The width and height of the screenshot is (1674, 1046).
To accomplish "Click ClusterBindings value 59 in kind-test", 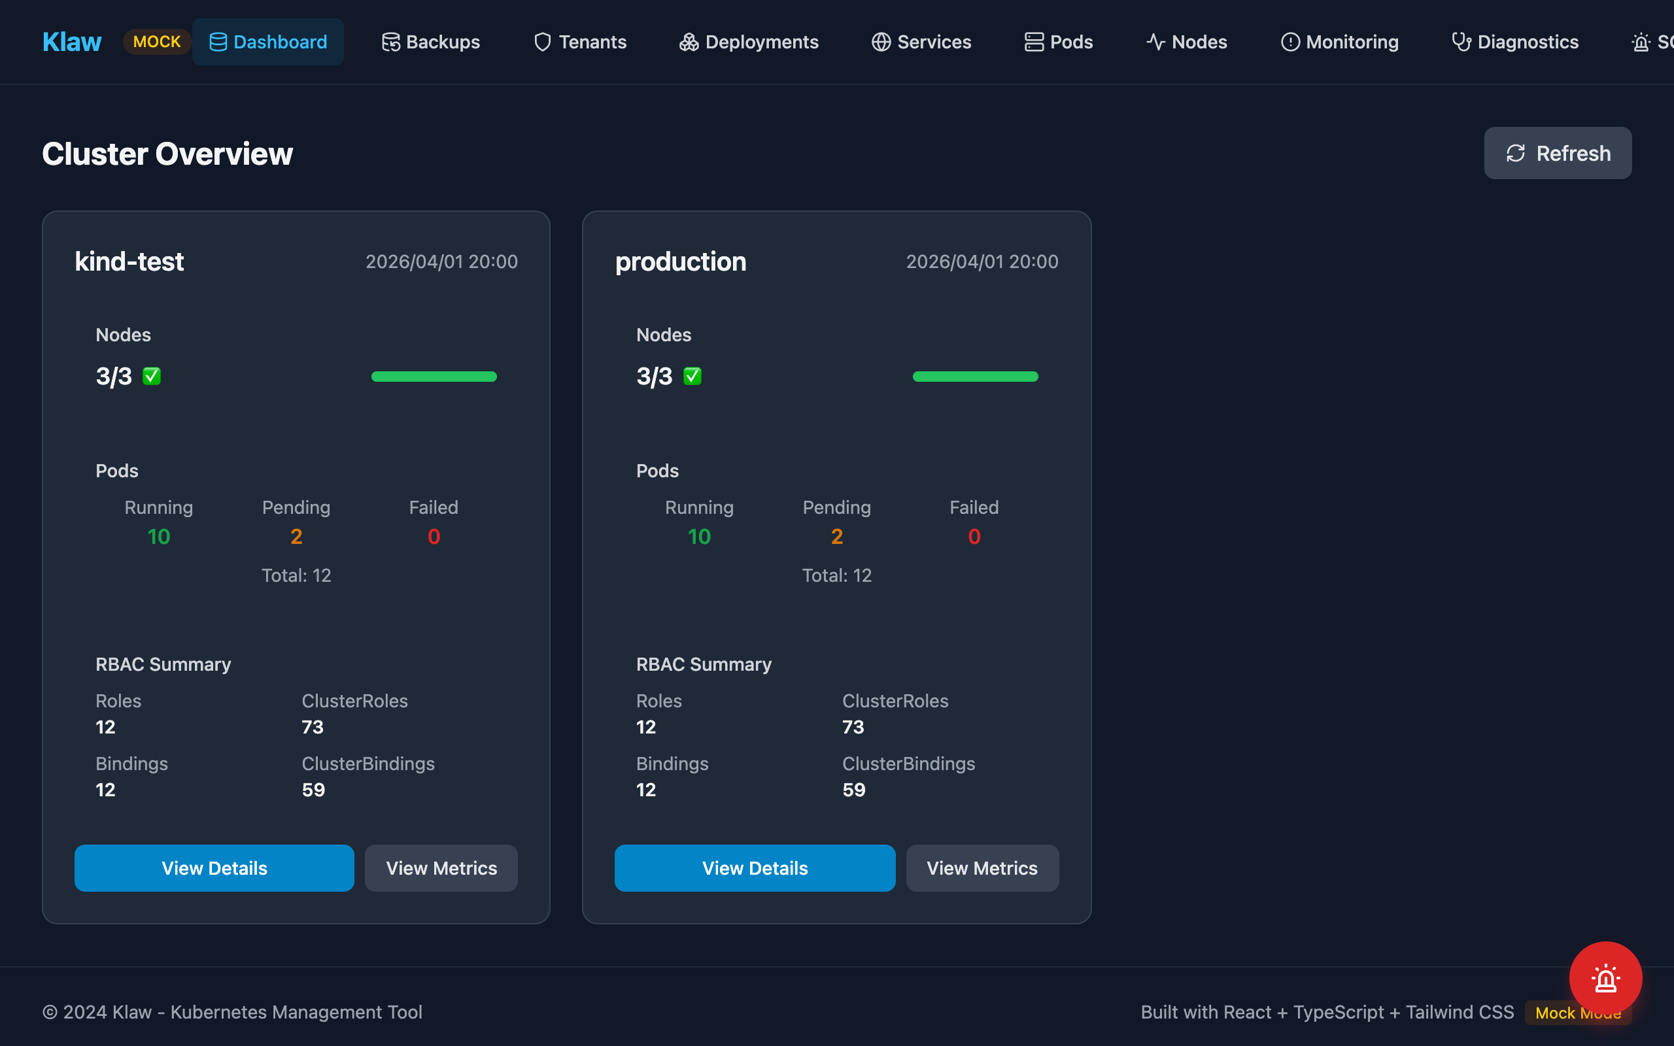I will (x=313, y=790).
